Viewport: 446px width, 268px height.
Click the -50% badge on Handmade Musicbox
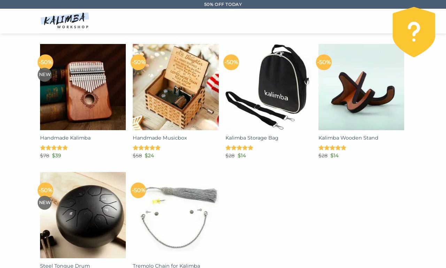[138, 62]
